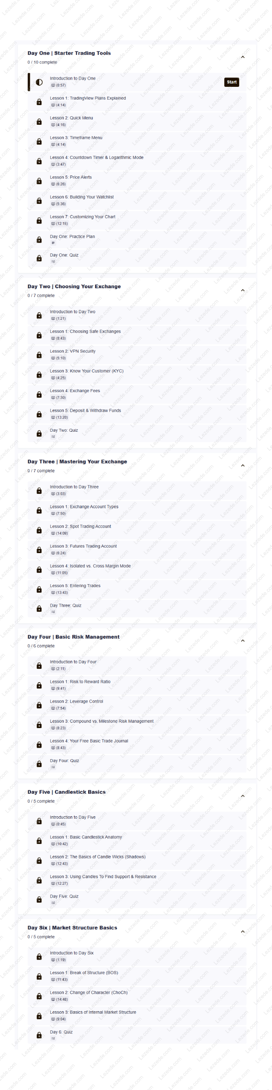Click the lock icon beside Lesson 2: Quick Menu
The image size is (272, 1090).
click(39, 122)
